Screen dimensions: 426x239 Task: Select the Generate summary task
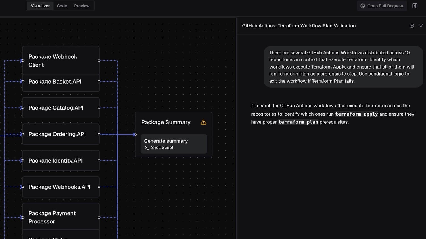(x=174, y=144)
